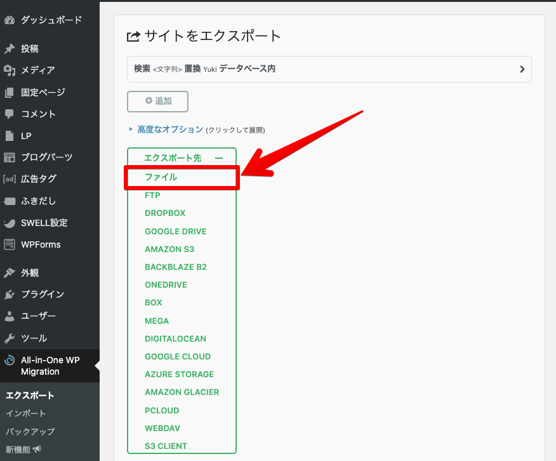
Task: Click the plug icon beside プラグイン
Action: (x=10, y=295)
